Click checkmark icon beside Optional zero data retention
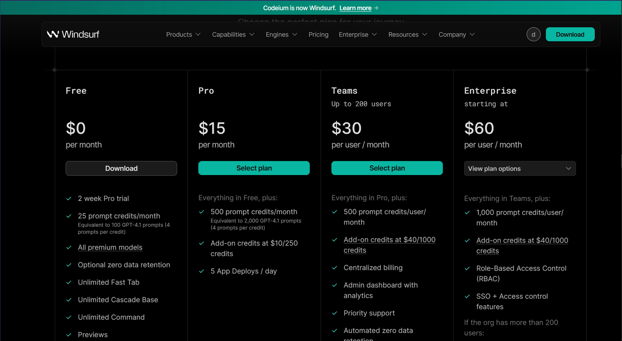622x341 pixels. pyautogui.click(x=69, y=265)
